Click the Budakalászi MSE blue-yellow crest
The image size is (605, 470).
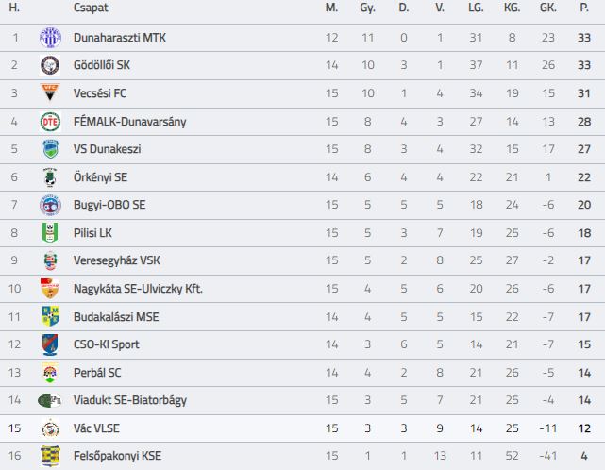(x=50, y=316)
